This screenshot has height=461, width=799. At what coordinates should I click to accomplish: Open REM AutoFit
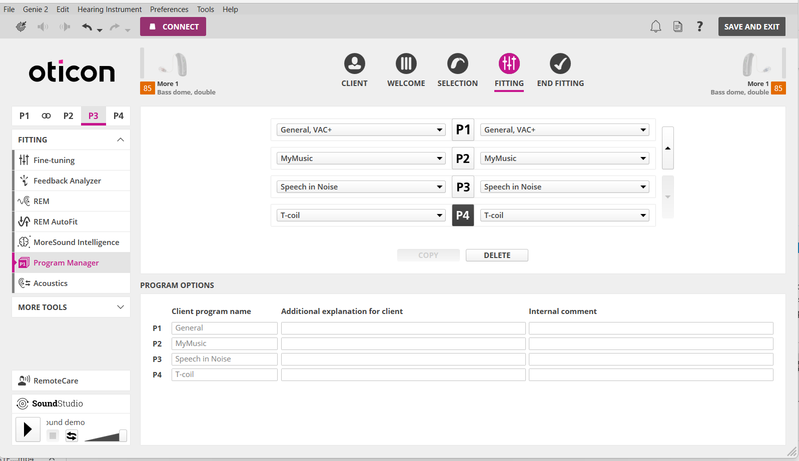(x=71, y=221)
